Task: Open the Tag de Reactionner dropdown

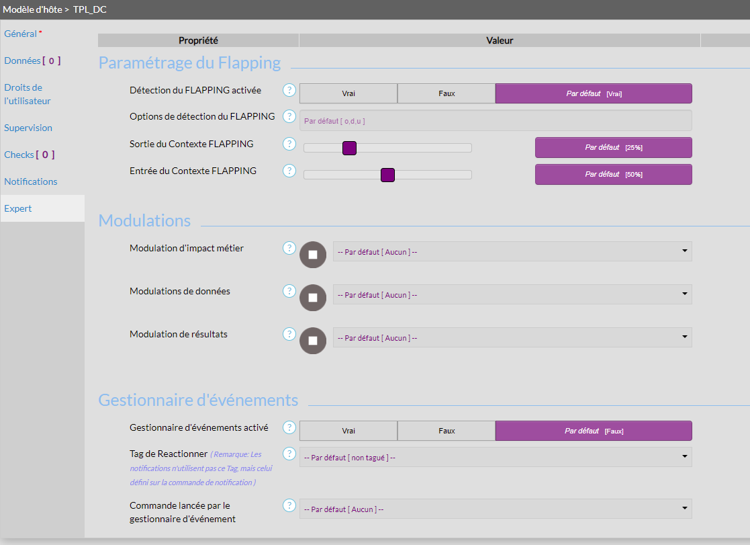Action: (x=495, y=457)
